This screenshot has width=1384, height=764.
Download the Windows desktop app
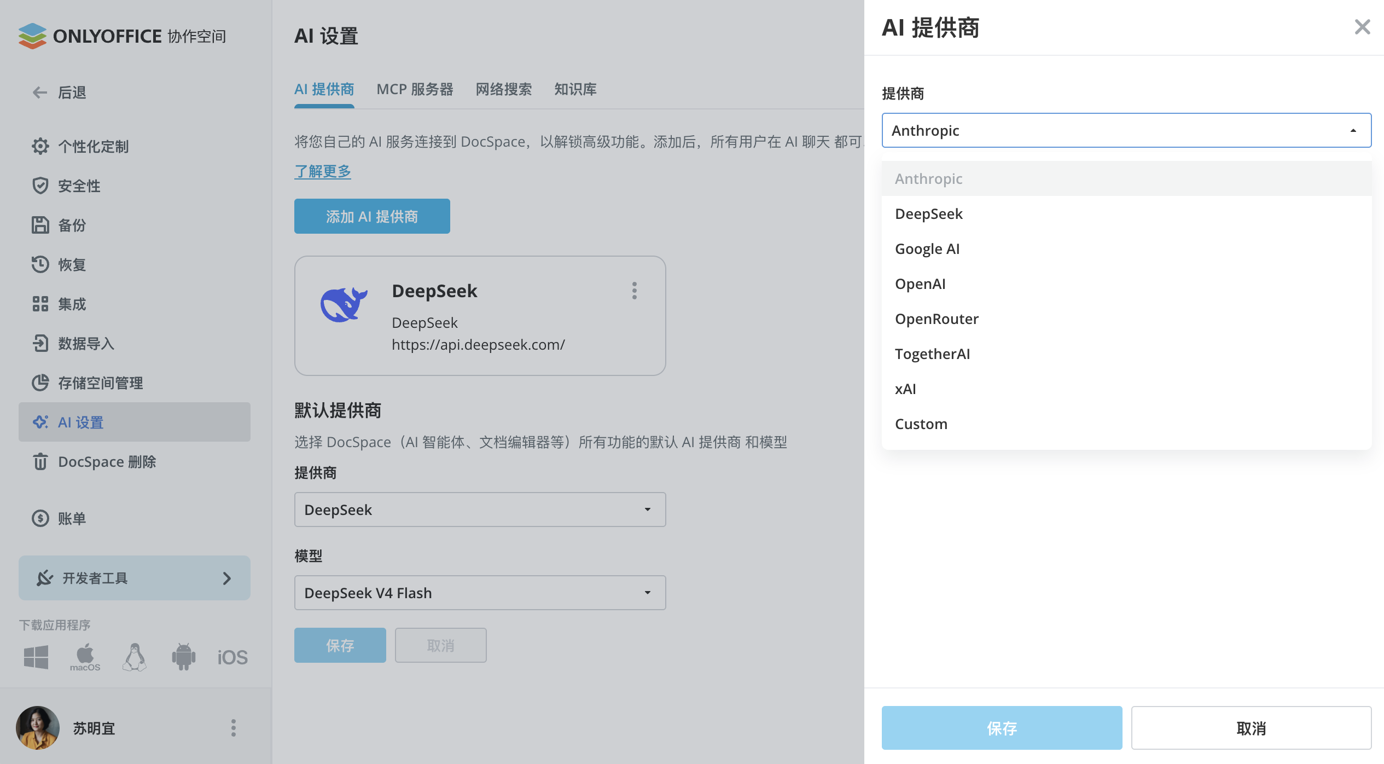[x=36, y=657]
